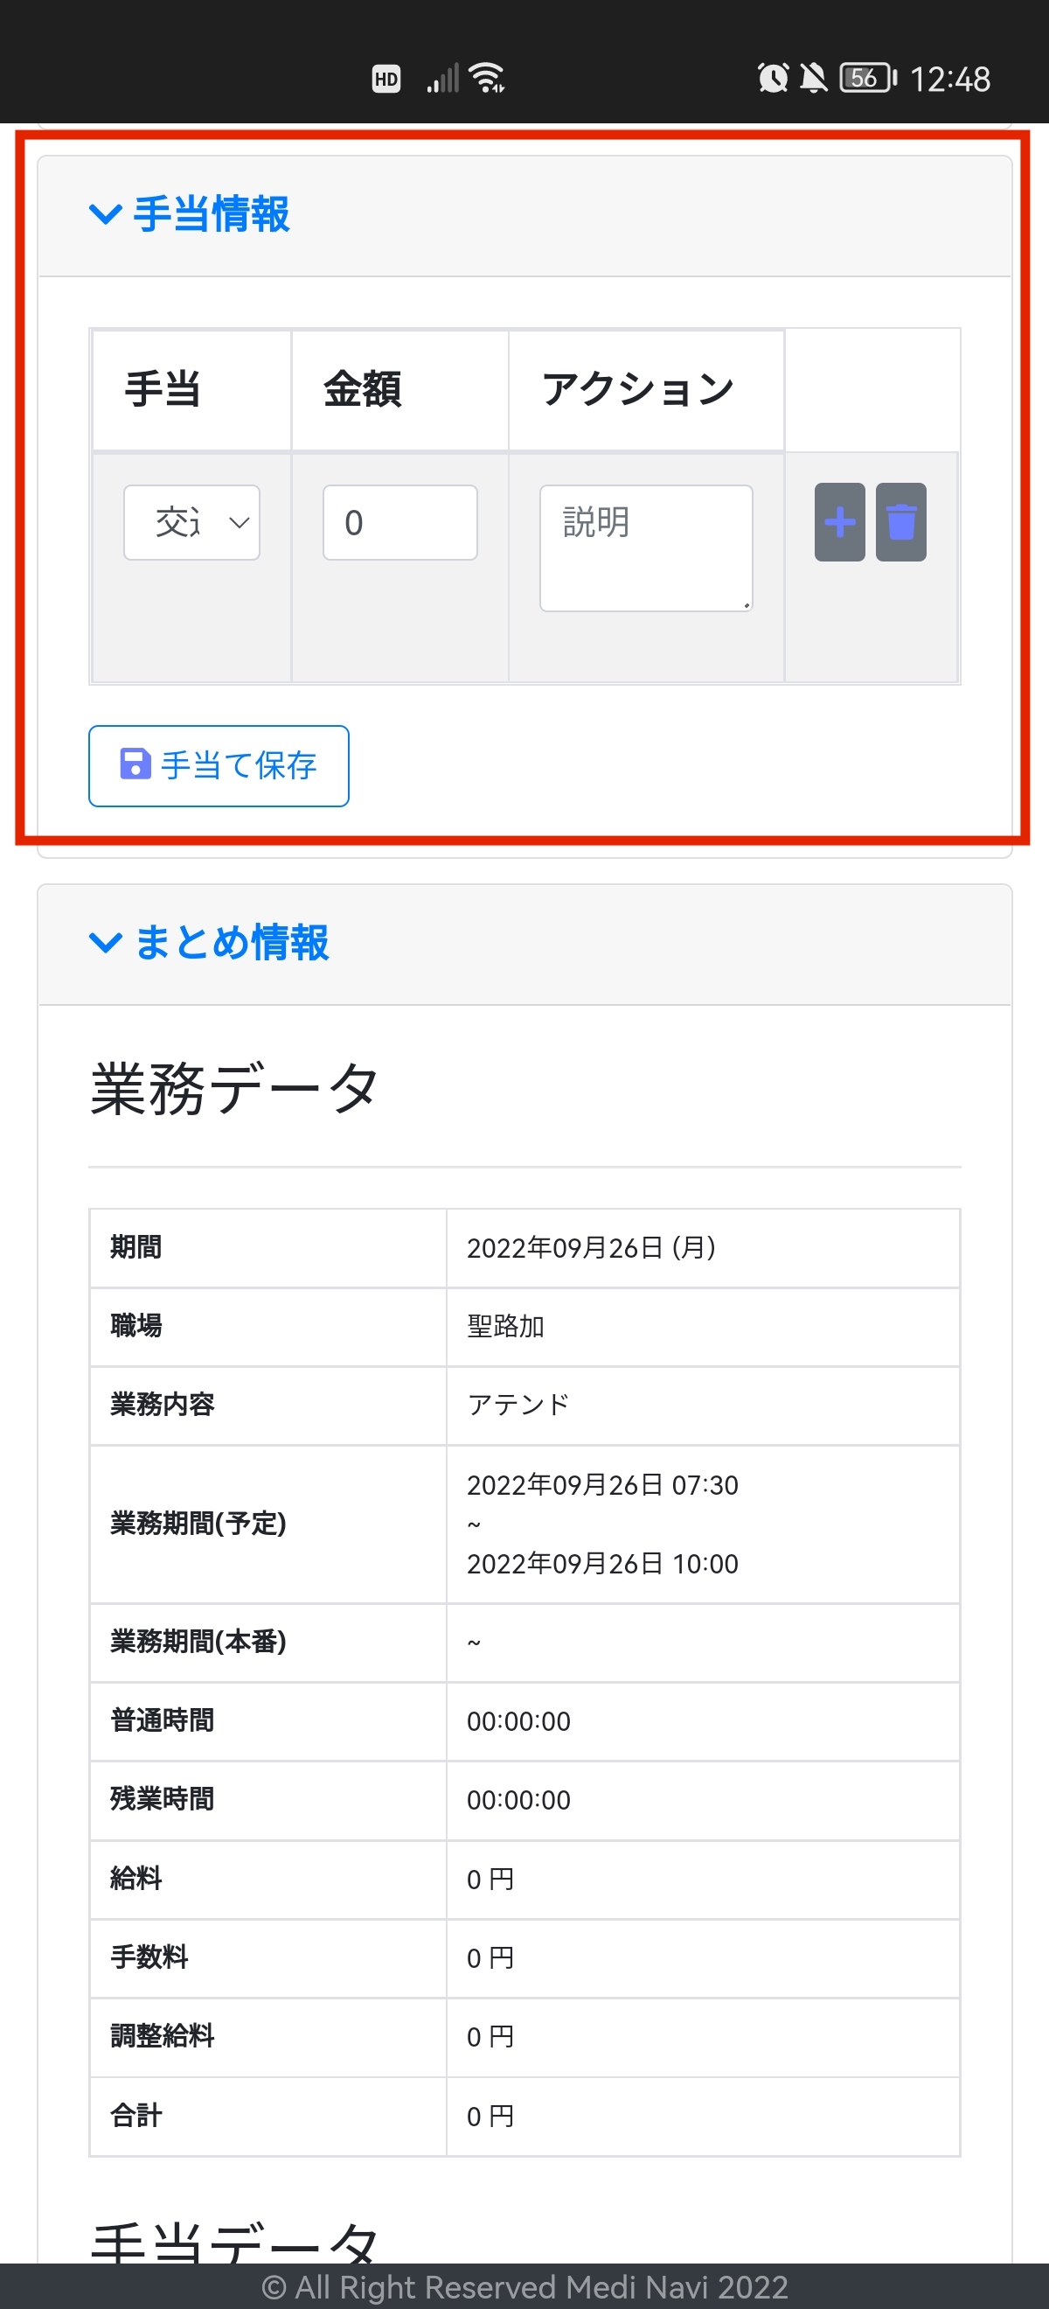Open the 手当 type dropdown
This screenshot has width=1049, height=2309.
pos(191,522)
